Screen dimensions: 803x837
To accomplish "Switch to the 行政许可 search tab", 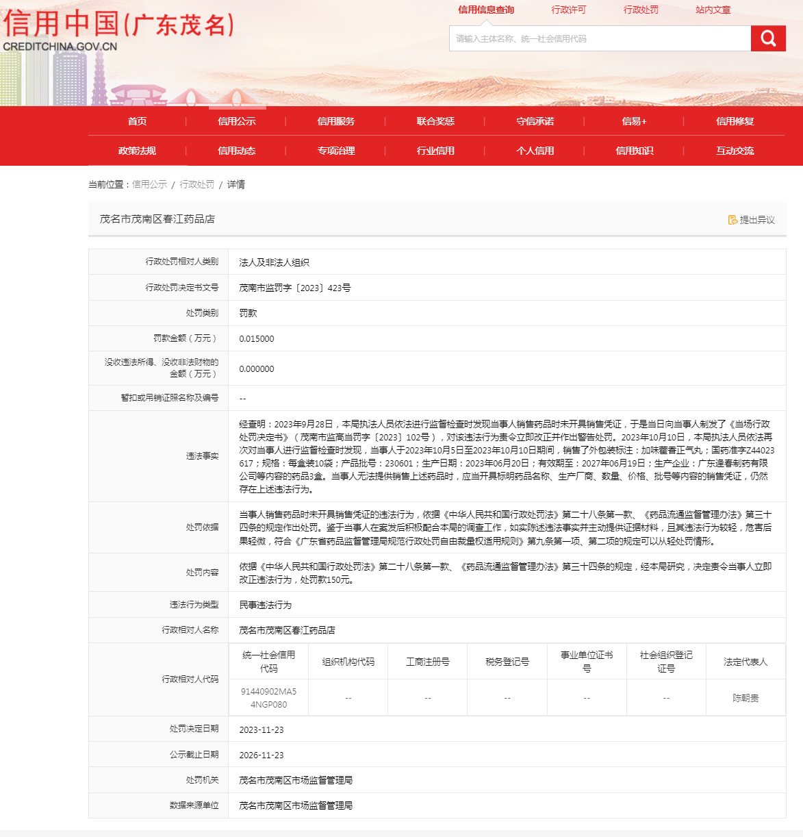I will pyautogui.click(x=568, y=10).
